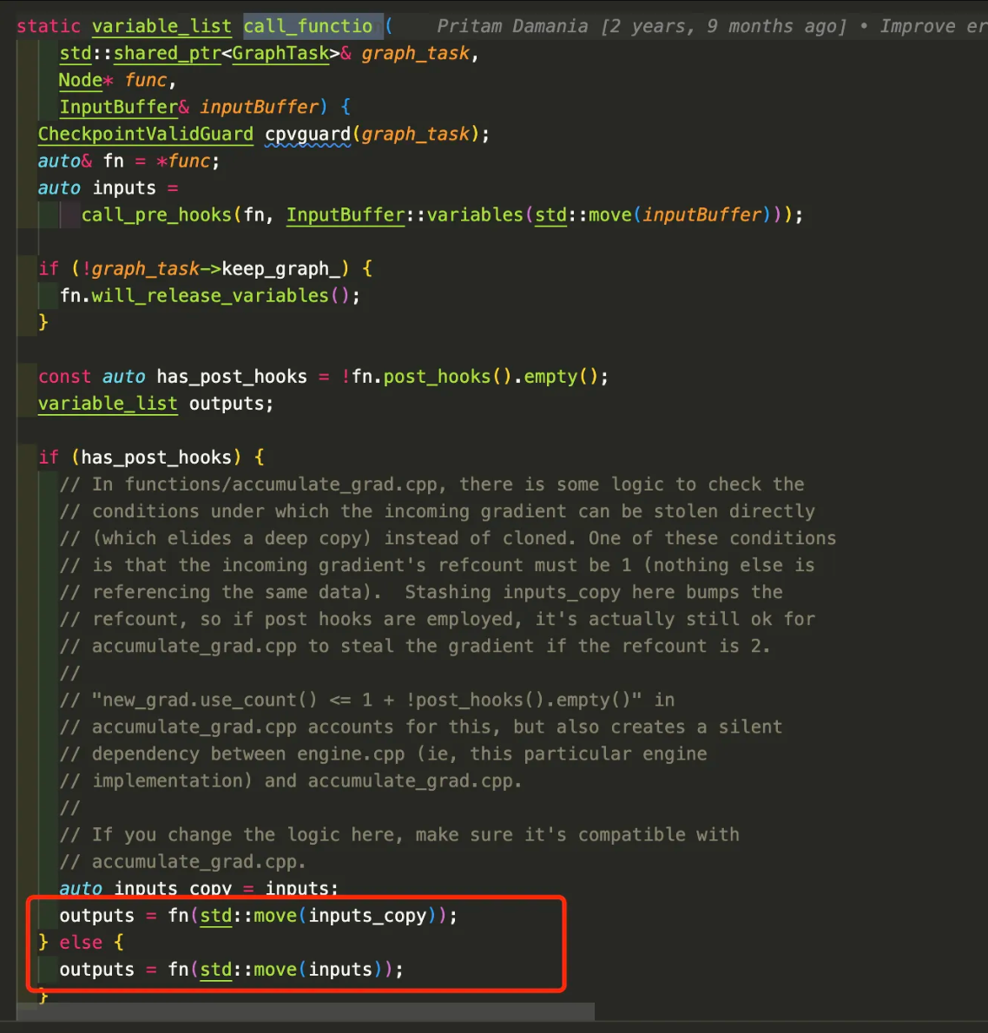Click InputBuffer::variables call
988x1033 pixels.
coord(405,215)
